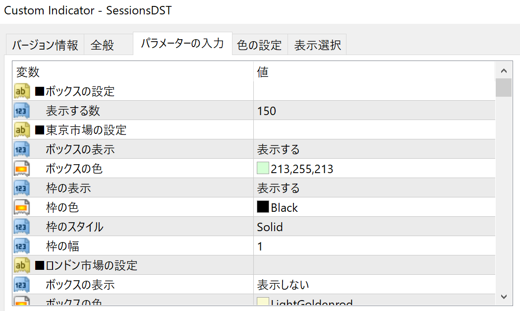Click the string icon beside ■ボックスの設定

click(22, 91)
